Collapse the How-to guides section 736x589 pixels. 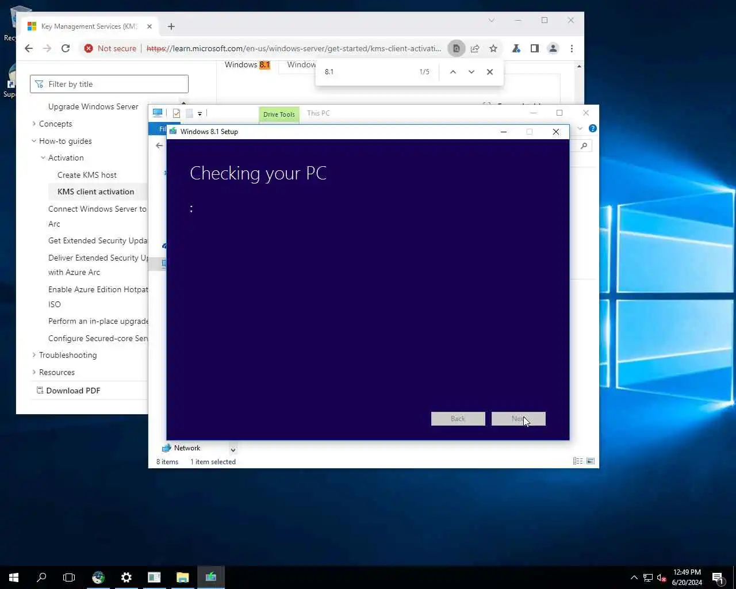[x=34, y=141]
